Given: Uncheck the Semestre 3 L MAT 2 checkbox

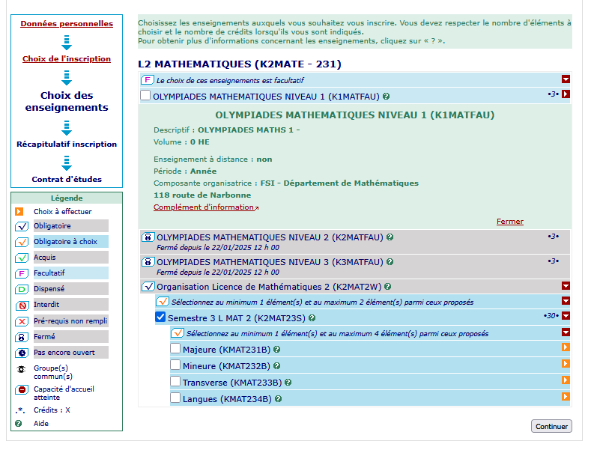Looking at the screenshot, I should 160,317.
